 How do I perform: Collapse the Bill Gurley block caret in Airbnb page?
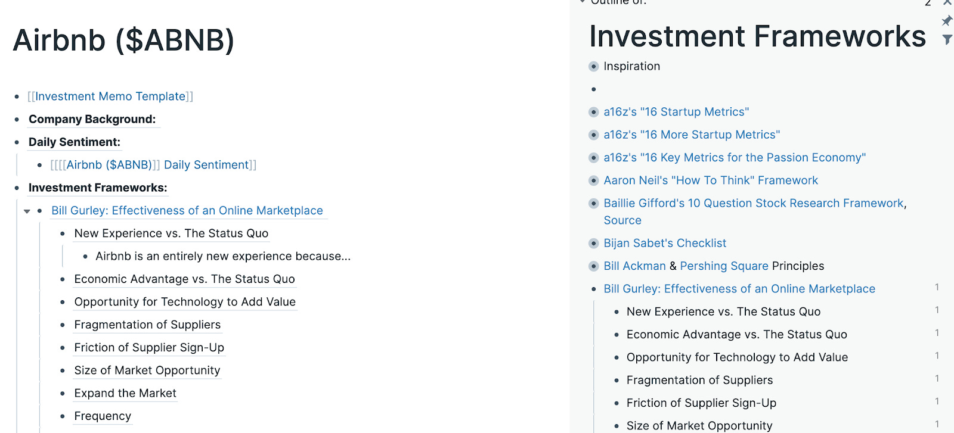click(x=27, y=211)
